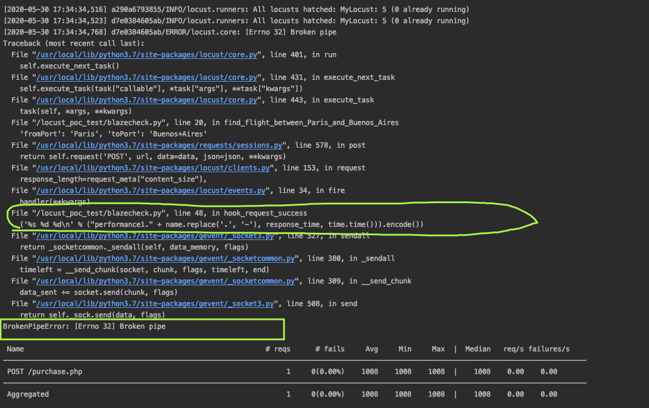The width and height of the screenshot is (649, 408).
Task: Click the 'POST /purchase.php' row name
Action: point(45,372)
